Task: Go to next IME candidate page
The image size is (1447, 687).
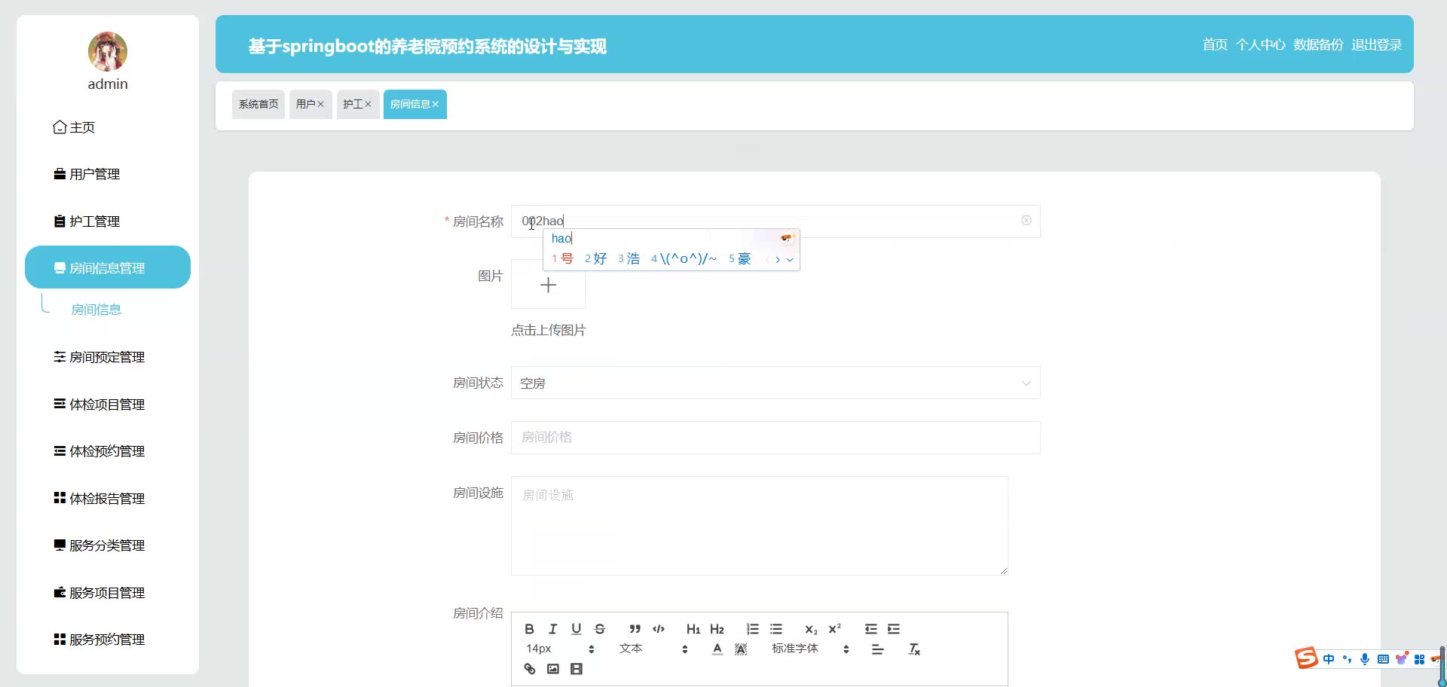Action: point(778,260)
